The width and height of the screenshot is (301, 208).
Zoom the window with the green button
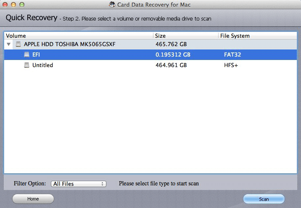[x=22, y=5]
